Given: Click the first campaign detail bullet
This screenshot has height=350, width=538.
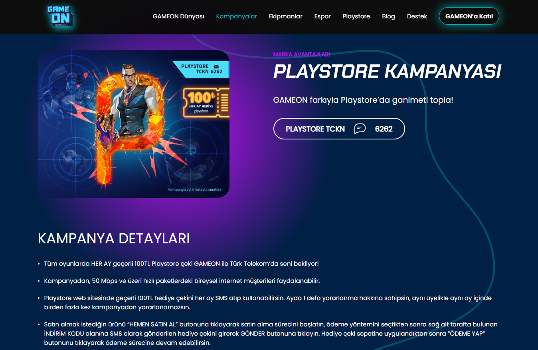Looking at the screenshot, I should (x=181, y=264).
